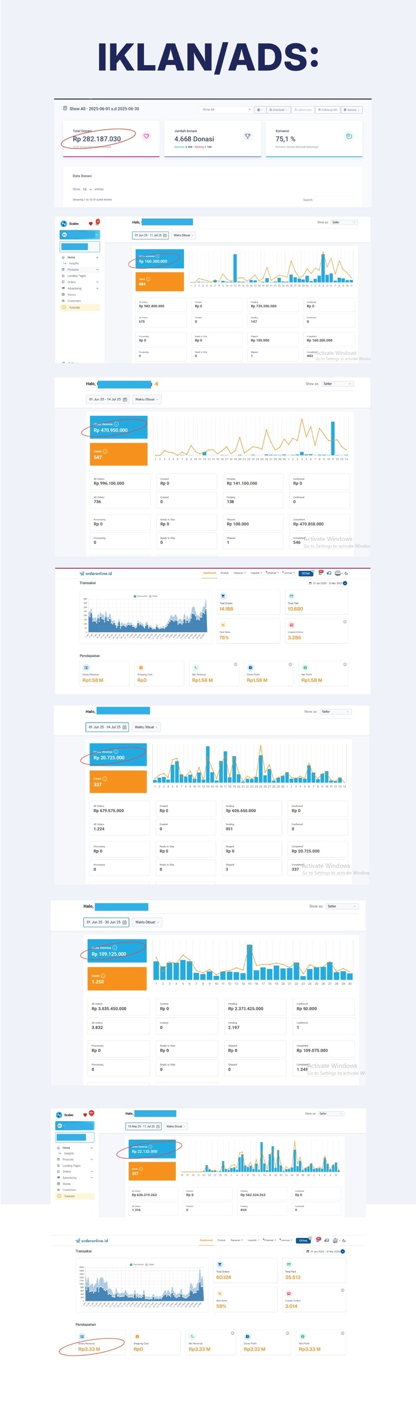Toggle Transaction legend in 14.188 orders chart
This screenshot has height=1402, width=416.
coord(140,596)
